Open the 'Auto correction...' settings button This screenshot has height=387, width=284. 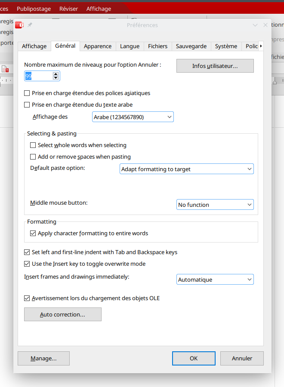62,314
